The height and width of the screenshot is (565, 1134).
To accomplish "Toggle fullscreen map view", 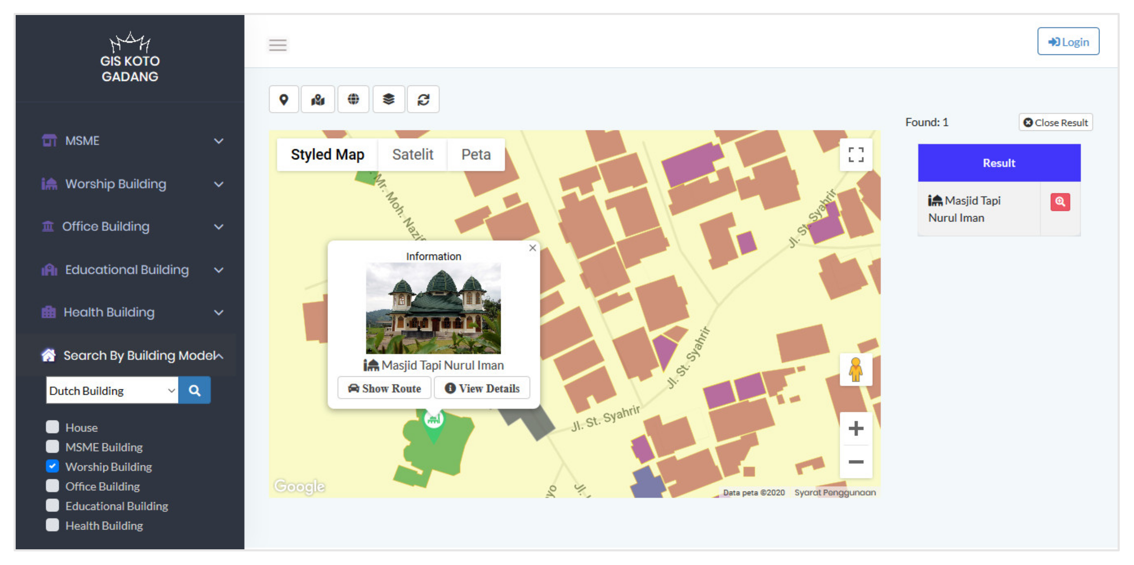I will coord(855,155).
